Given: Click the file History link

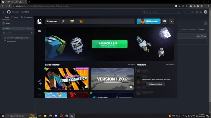Looking at the screenshot, I should tap(201, 29).
